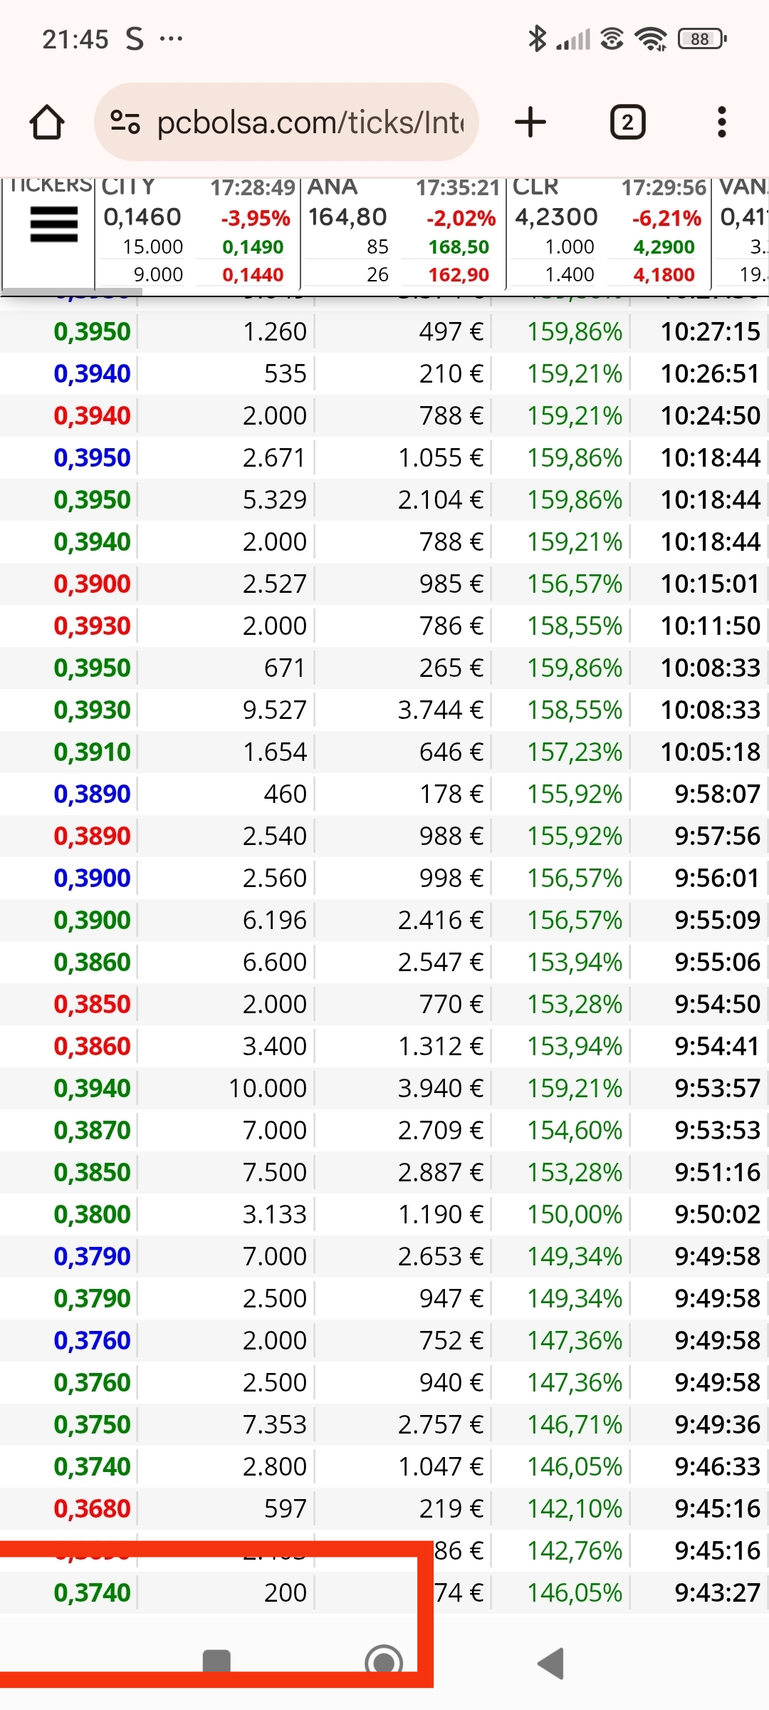Viewport: 769px width, 1710px height.
Task: Select the CLR ticker card
Action: click(x=609, y=232)
